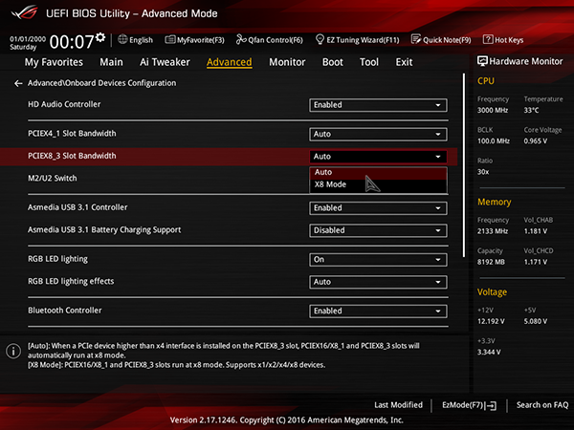
Task: Click CPU frequency value 3000 MHz
Action: pos(493,111)
